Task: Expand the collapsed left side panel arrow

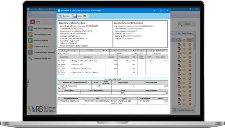Action: 28,85
